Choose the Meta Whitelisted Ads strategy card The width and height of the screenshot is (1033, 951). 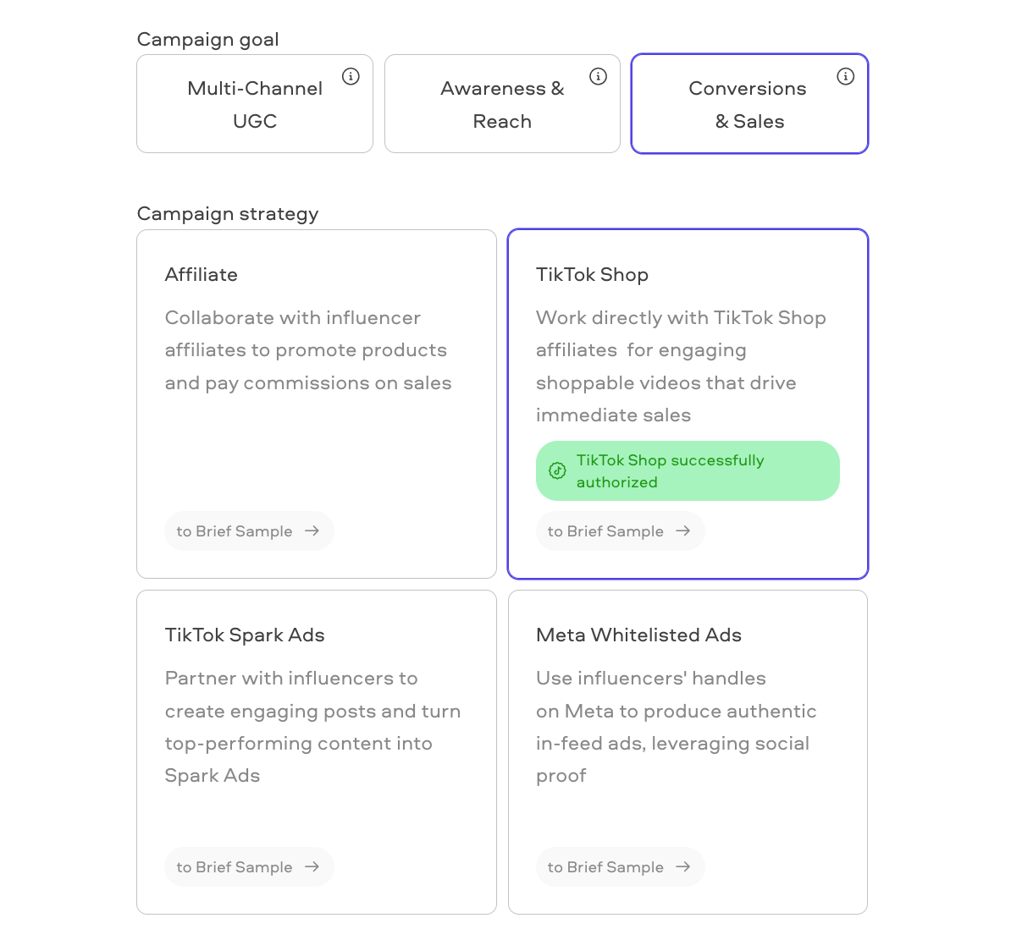688,752
